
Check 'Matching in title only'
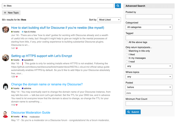127,51
